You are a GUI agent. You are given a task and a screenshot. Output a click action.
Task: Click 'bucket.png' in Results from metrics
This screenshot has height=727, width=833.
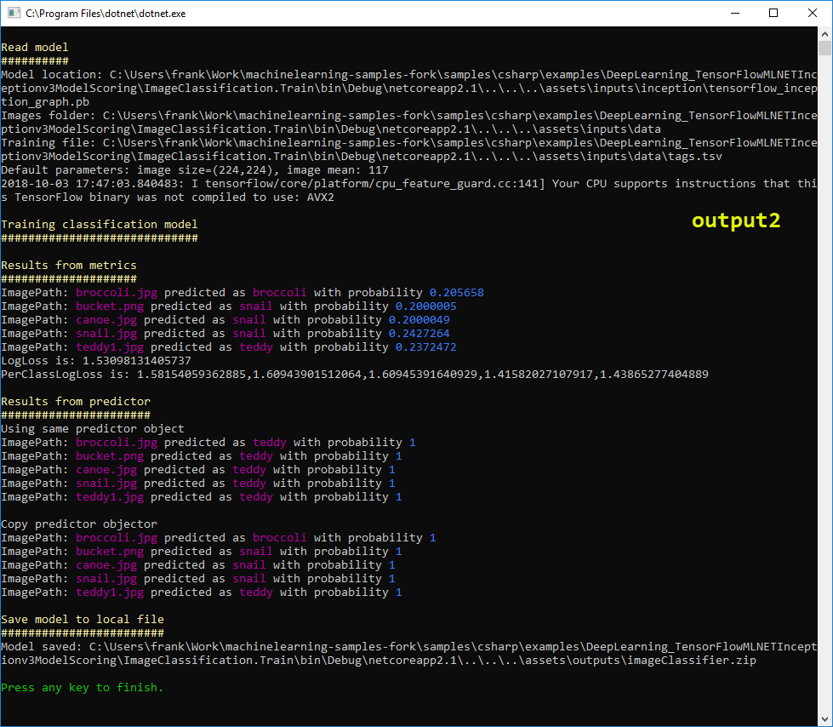[x=110, y=306]
